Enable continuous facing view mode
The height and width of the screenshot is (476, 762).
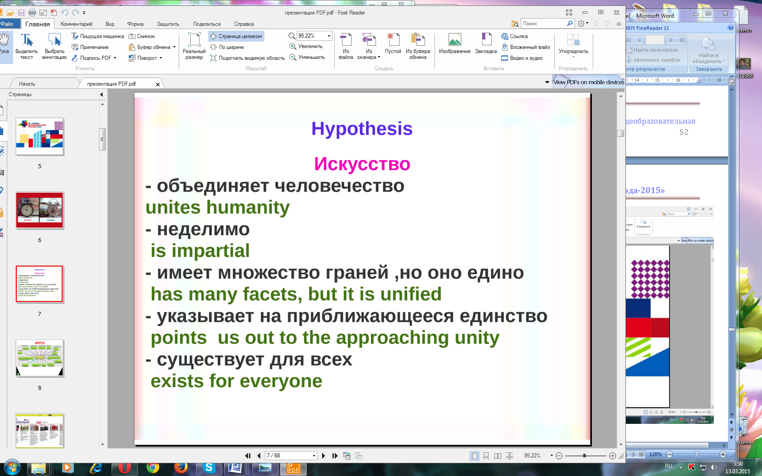(x=509, y=456)
